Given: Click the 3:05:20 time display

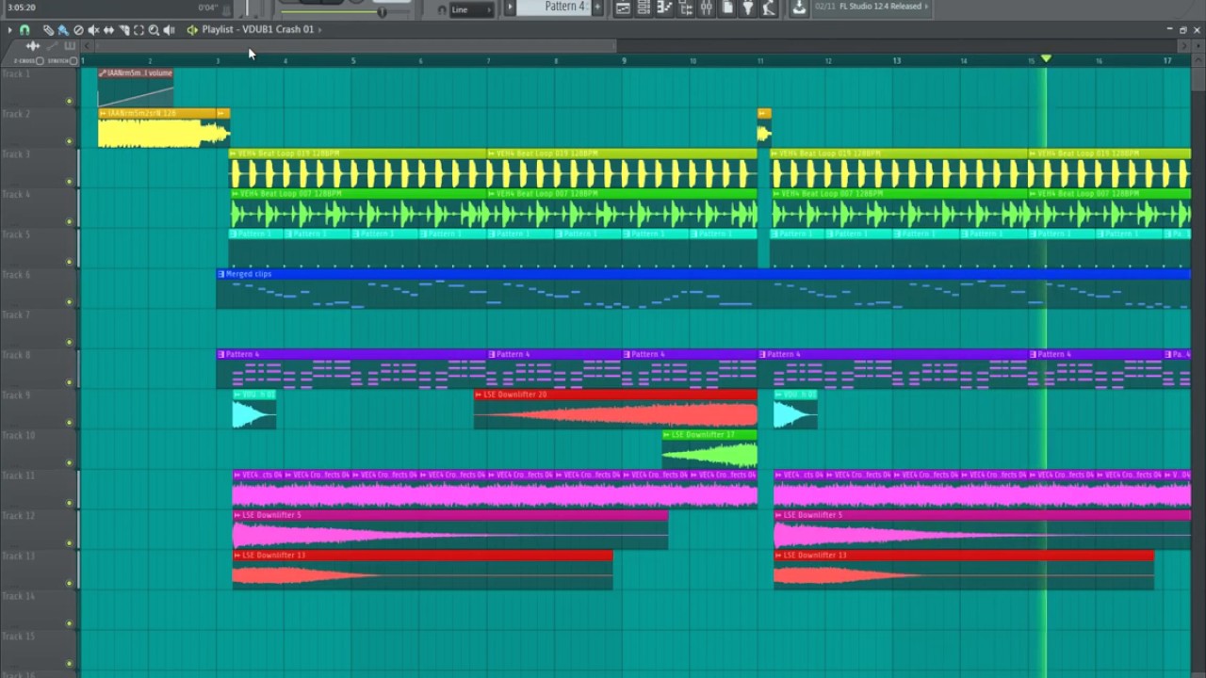Looking at the screenshot, I should pos(21,8).
